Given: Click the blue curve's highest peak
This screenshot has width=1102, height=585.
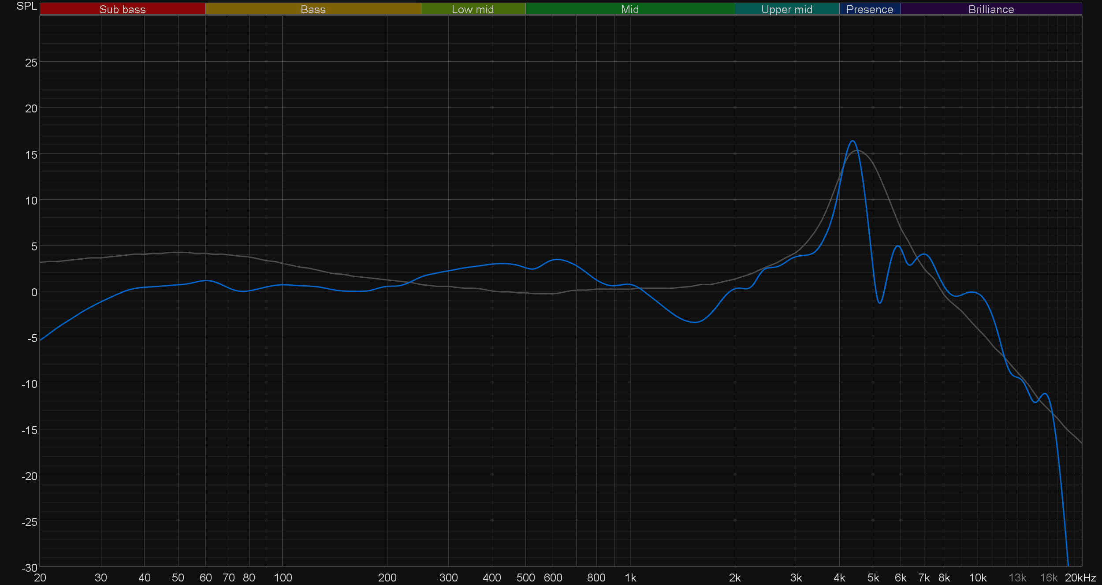Looking at the screenshot, I should pos(853,141).
